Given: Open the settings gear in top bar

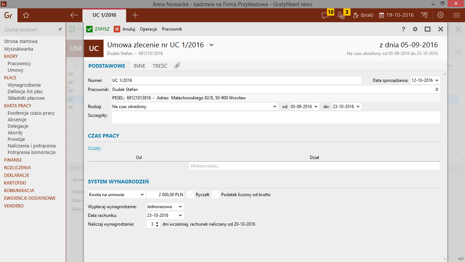Looking at the screenshot, I should click(x=441, y=15).
